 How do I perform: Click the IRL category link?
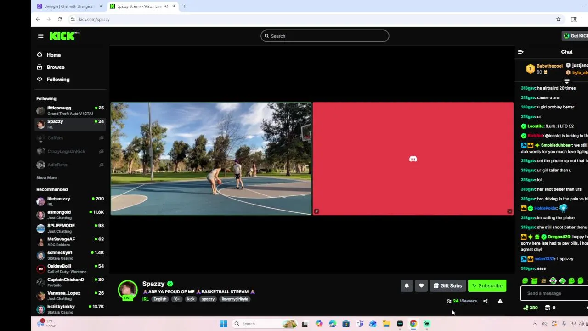(145, 299)
